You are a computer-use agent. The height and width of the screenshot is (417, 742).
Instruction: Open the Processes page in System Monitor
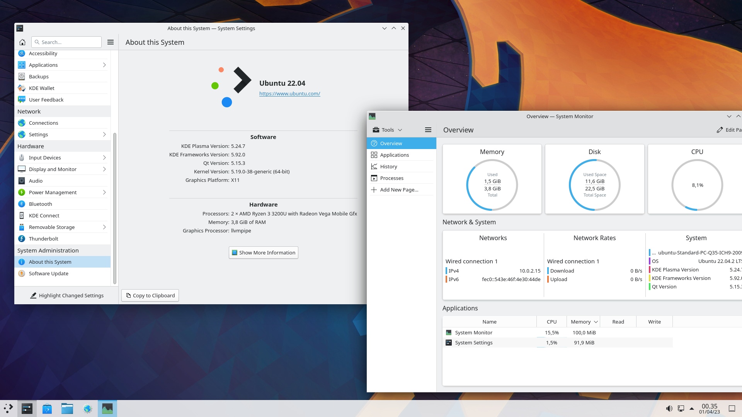[x=402, y=178]
